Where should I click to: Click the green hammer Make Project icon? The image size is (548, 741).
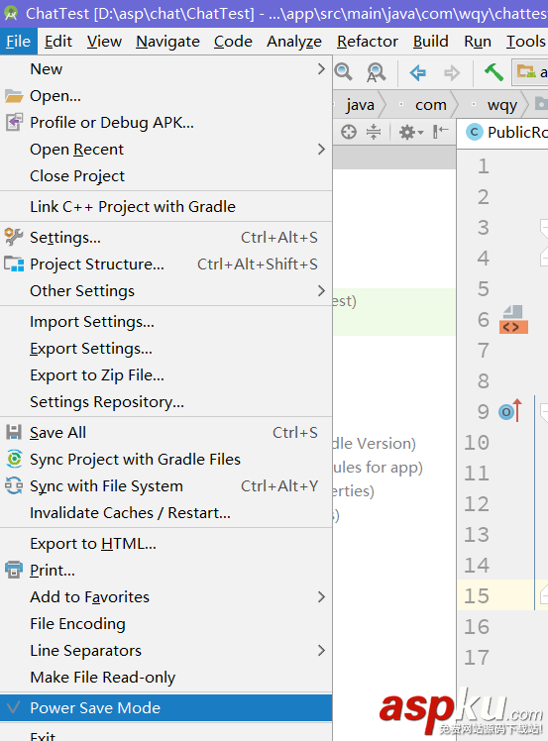pyautogui.click(x=493, y=72)
